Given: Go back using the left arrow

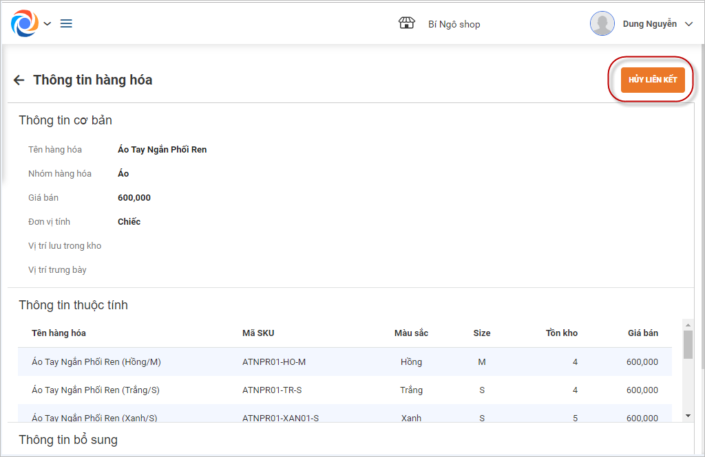Looking at the screenshot, I should [19, 80].
